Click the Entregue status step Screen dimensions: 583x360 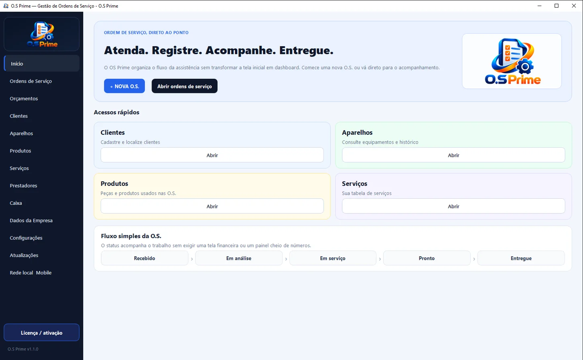pyautogui.click(x=521, y=258)
